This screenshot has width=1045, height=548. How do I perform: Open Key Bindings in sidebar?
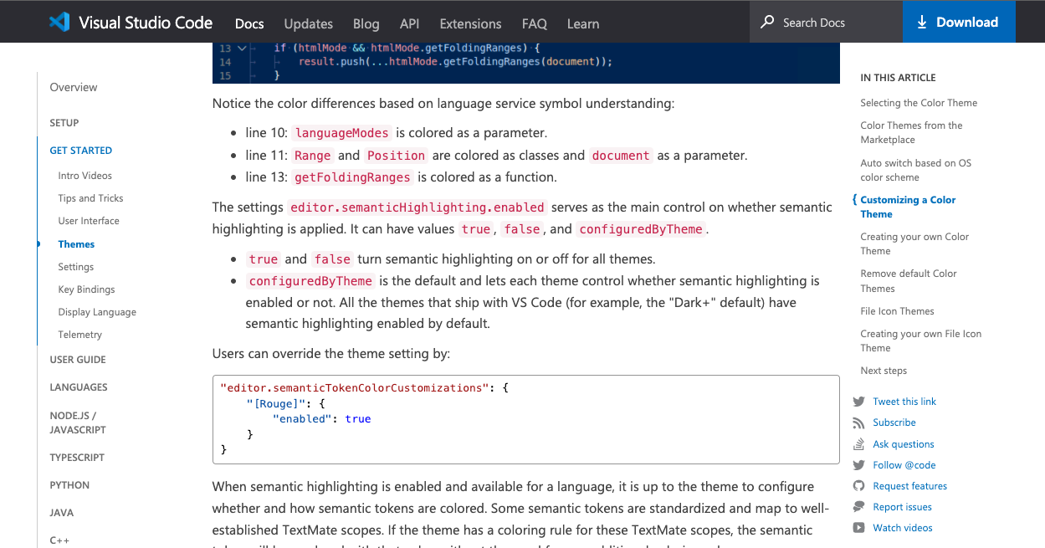click(x=86, y=289)
